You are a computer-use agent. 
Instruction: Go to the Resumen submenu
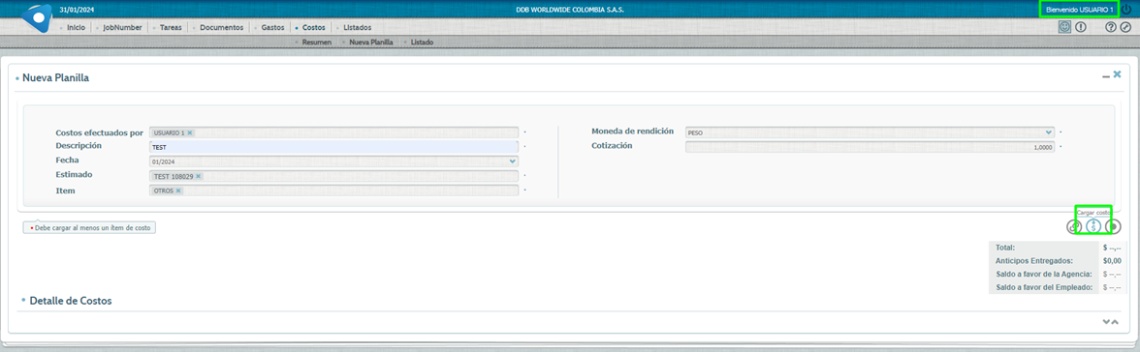pyautogui.click(x=316, y=43)
